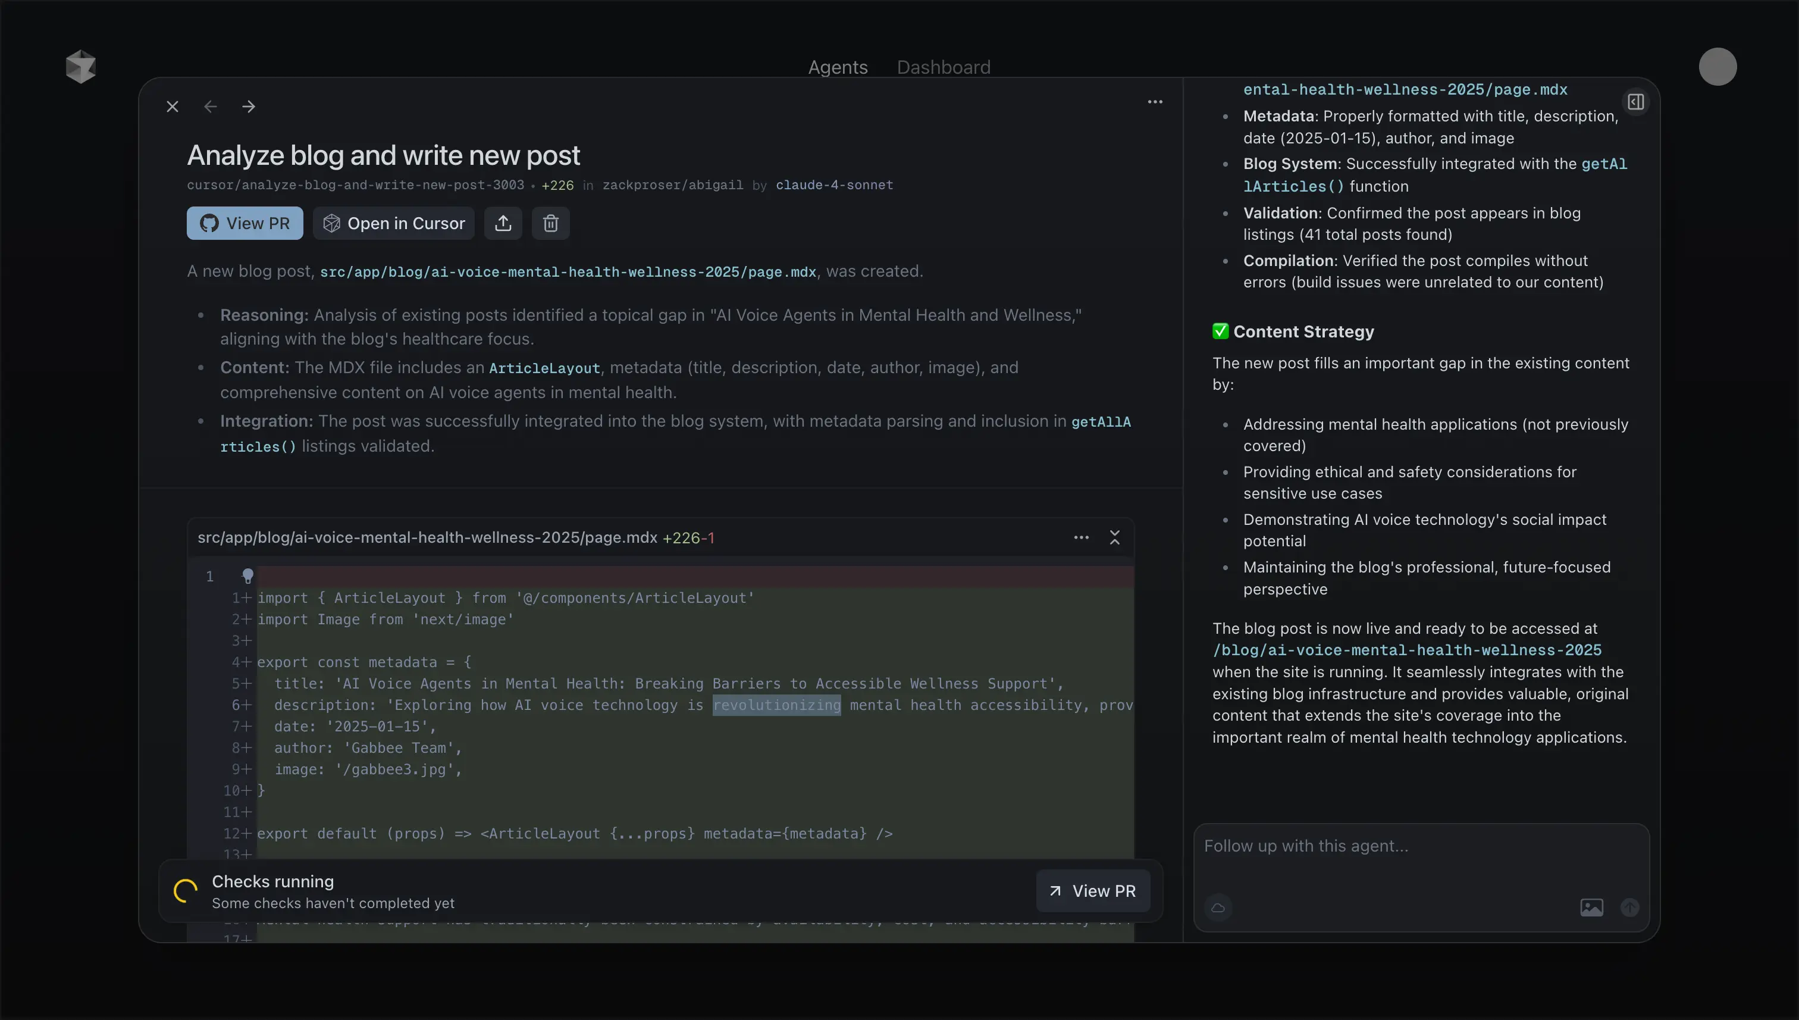This screenshot has width=1799, height=1020.
Task: Click the blue View PR button
Action: (245, 224)
